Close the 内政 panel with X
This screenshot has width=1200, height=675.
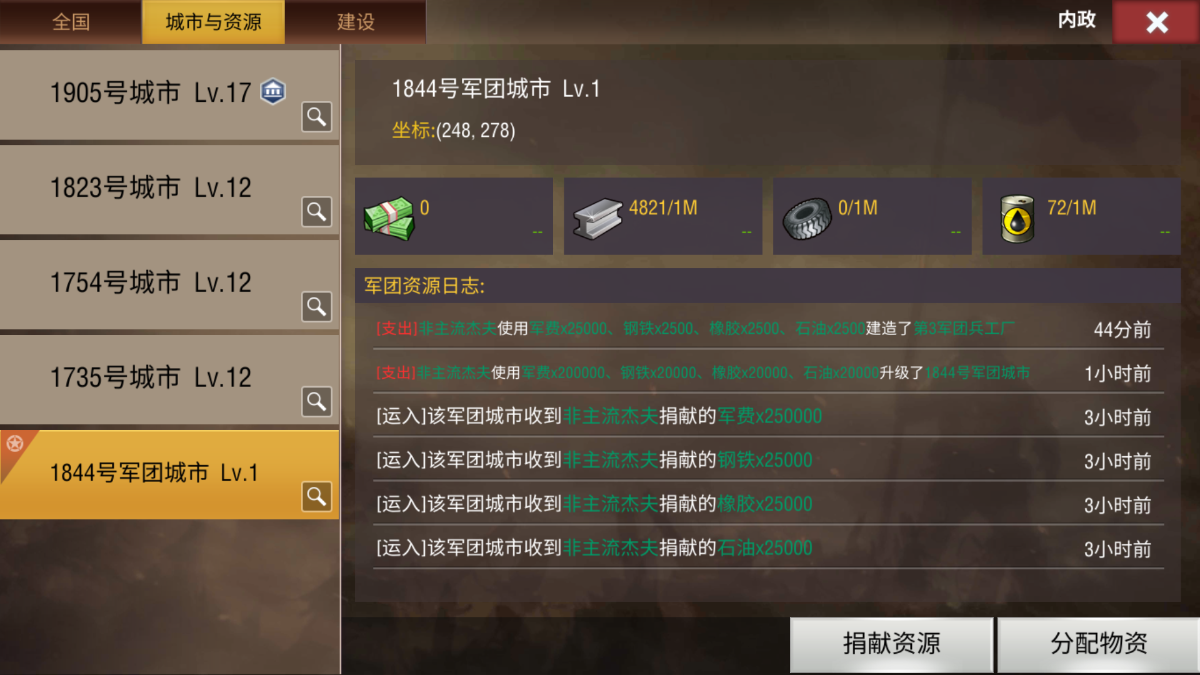pyautogui.click(x=1156, y=22)
